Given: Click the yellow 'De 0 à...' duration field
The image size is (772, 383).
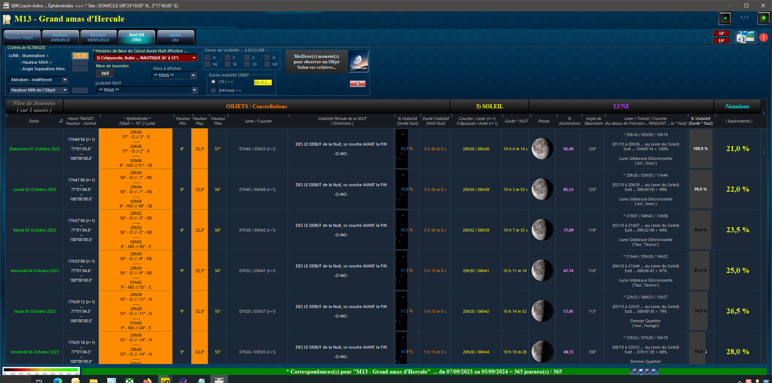Looking at the screenshot, I should coord(262,82).
